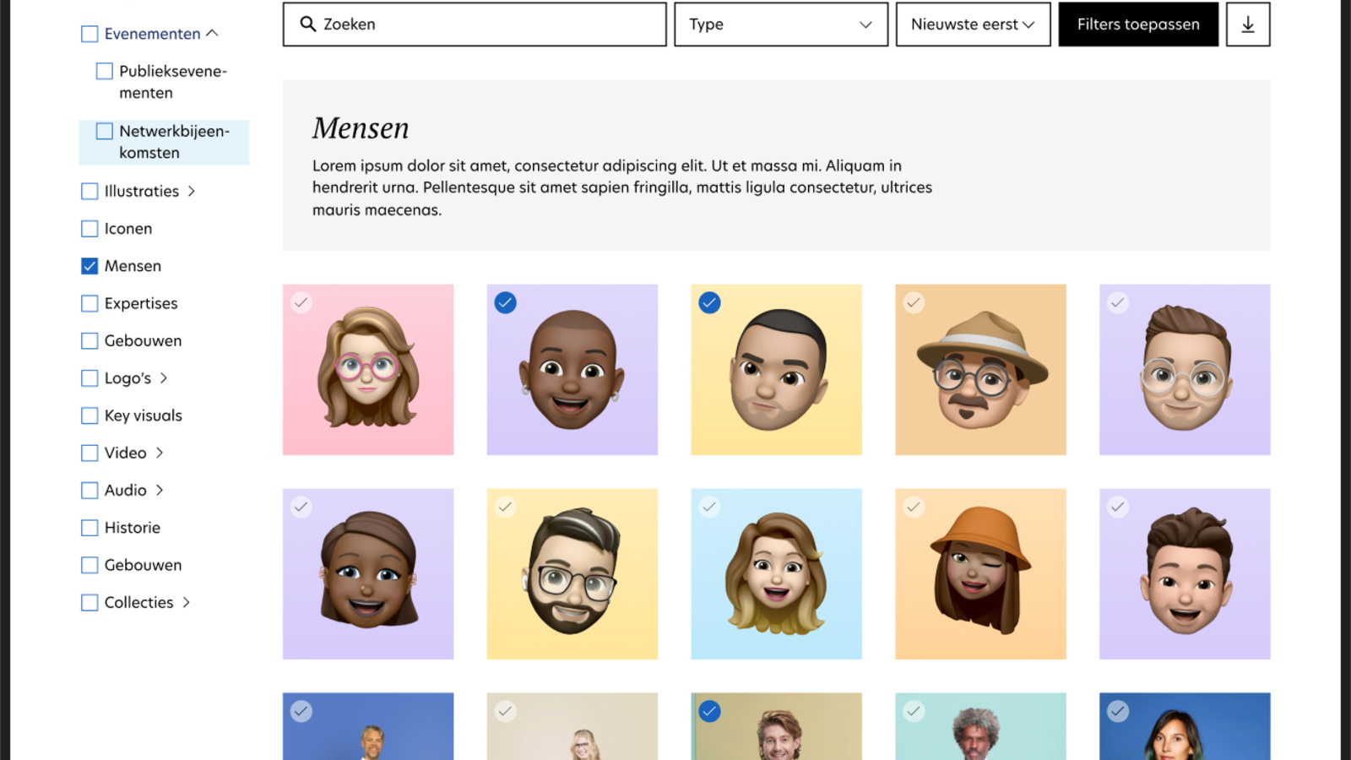Viewport: 1351px width, 760px height.
Task: Expand the Collecties category arrow
Action: coord(187,603)
